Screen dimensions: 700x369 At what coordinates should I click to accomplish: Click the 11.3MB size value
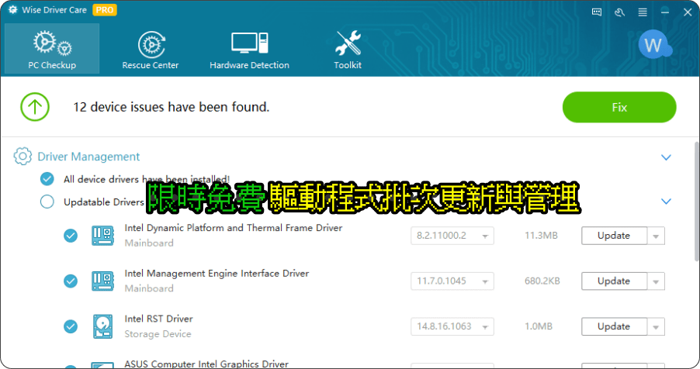(x=541, y=236)
